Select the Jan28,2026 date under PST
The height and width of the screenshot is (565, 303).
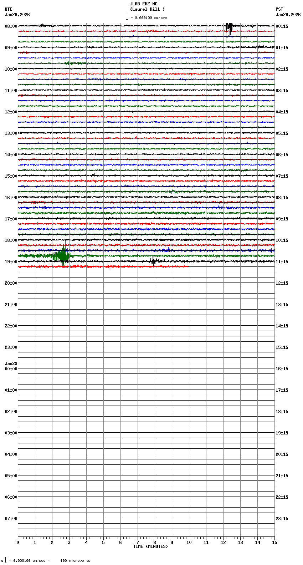(x=288, y=15)
